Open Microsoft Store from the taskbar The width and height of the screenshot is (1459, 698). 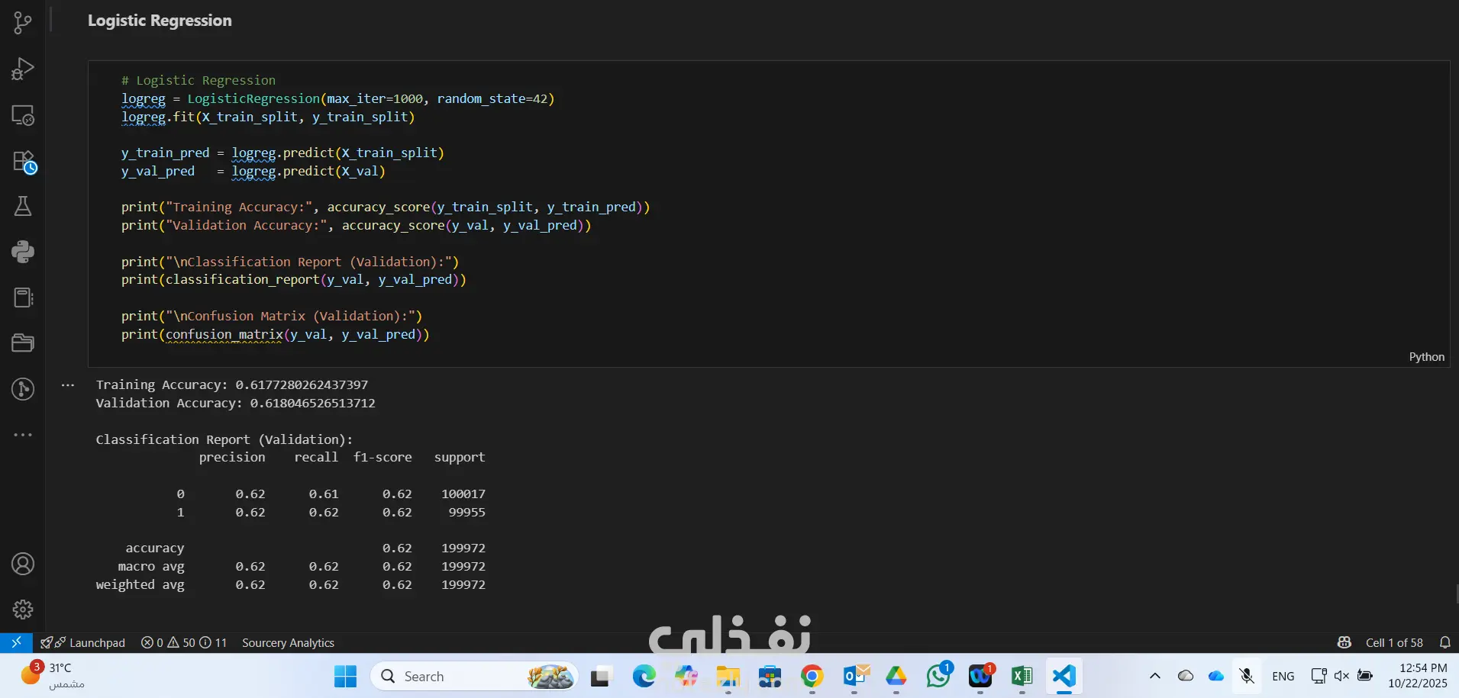[x=770, y=676]
